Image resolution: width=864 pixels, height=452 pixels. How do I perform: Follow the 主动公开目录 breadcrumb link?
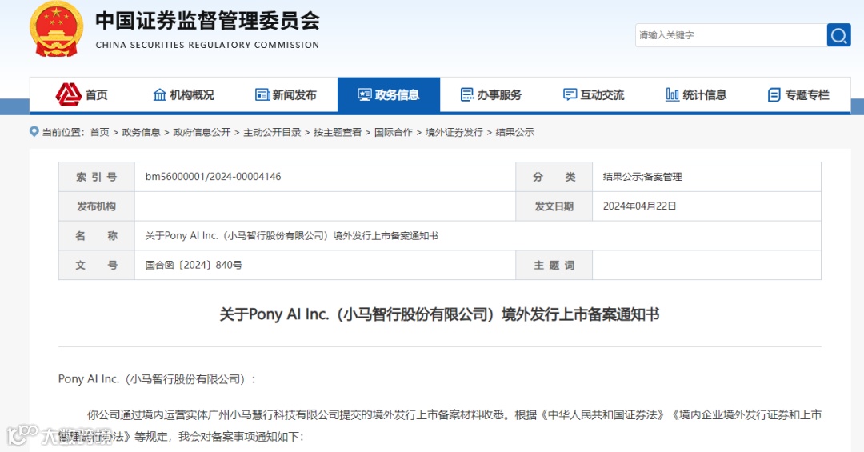(272, 132)
